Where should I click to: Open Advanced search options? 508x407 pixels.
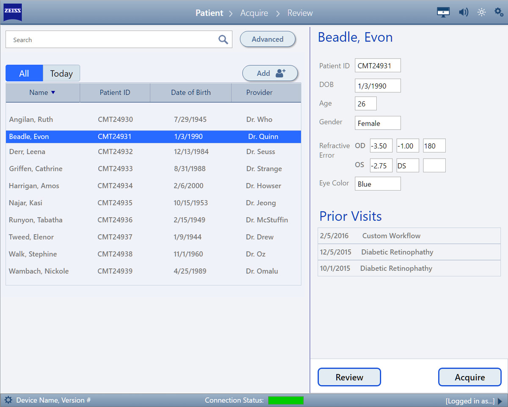click(x=268, y=39)
